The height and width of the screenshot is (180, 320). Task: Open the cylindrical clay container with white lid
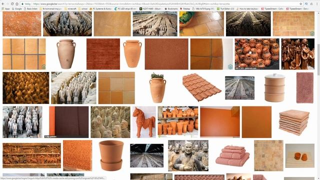point(274,88)
